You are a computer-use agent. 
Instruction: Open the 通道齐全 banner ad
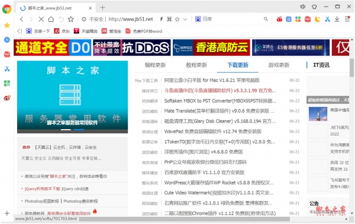coord(52,47)
